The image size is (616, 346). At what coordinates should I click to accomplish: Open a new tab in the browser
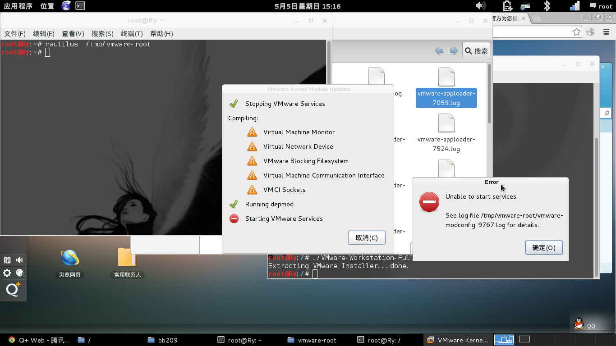(x=537, y=18)
